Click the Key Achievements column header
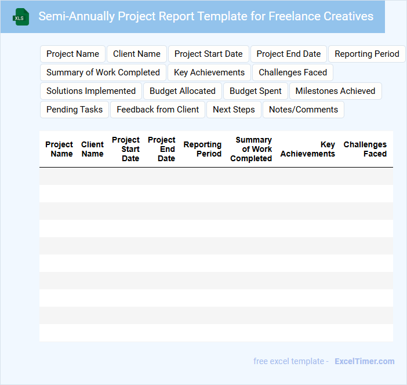This screenshot has height=385, width=407. click(308, 149)
